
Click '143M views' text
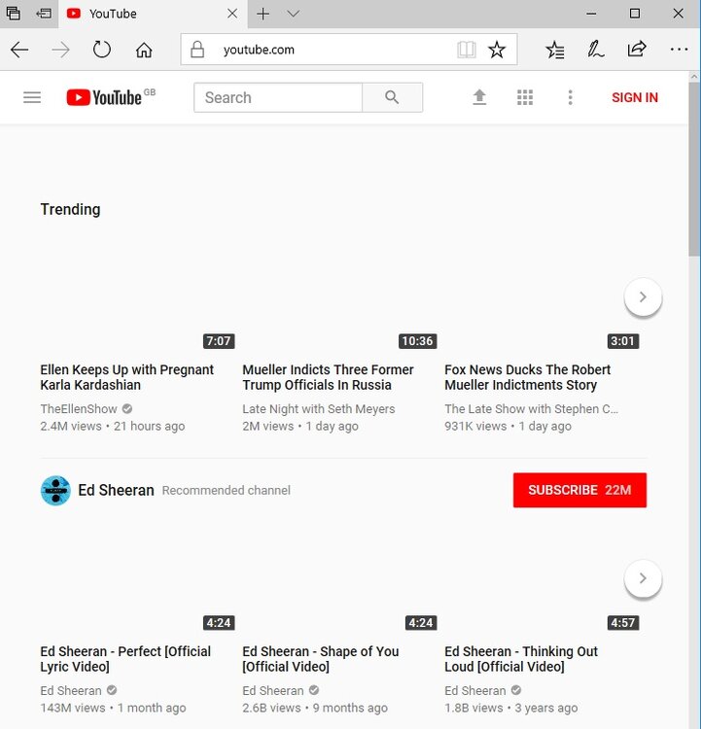(x=73, y=708)
